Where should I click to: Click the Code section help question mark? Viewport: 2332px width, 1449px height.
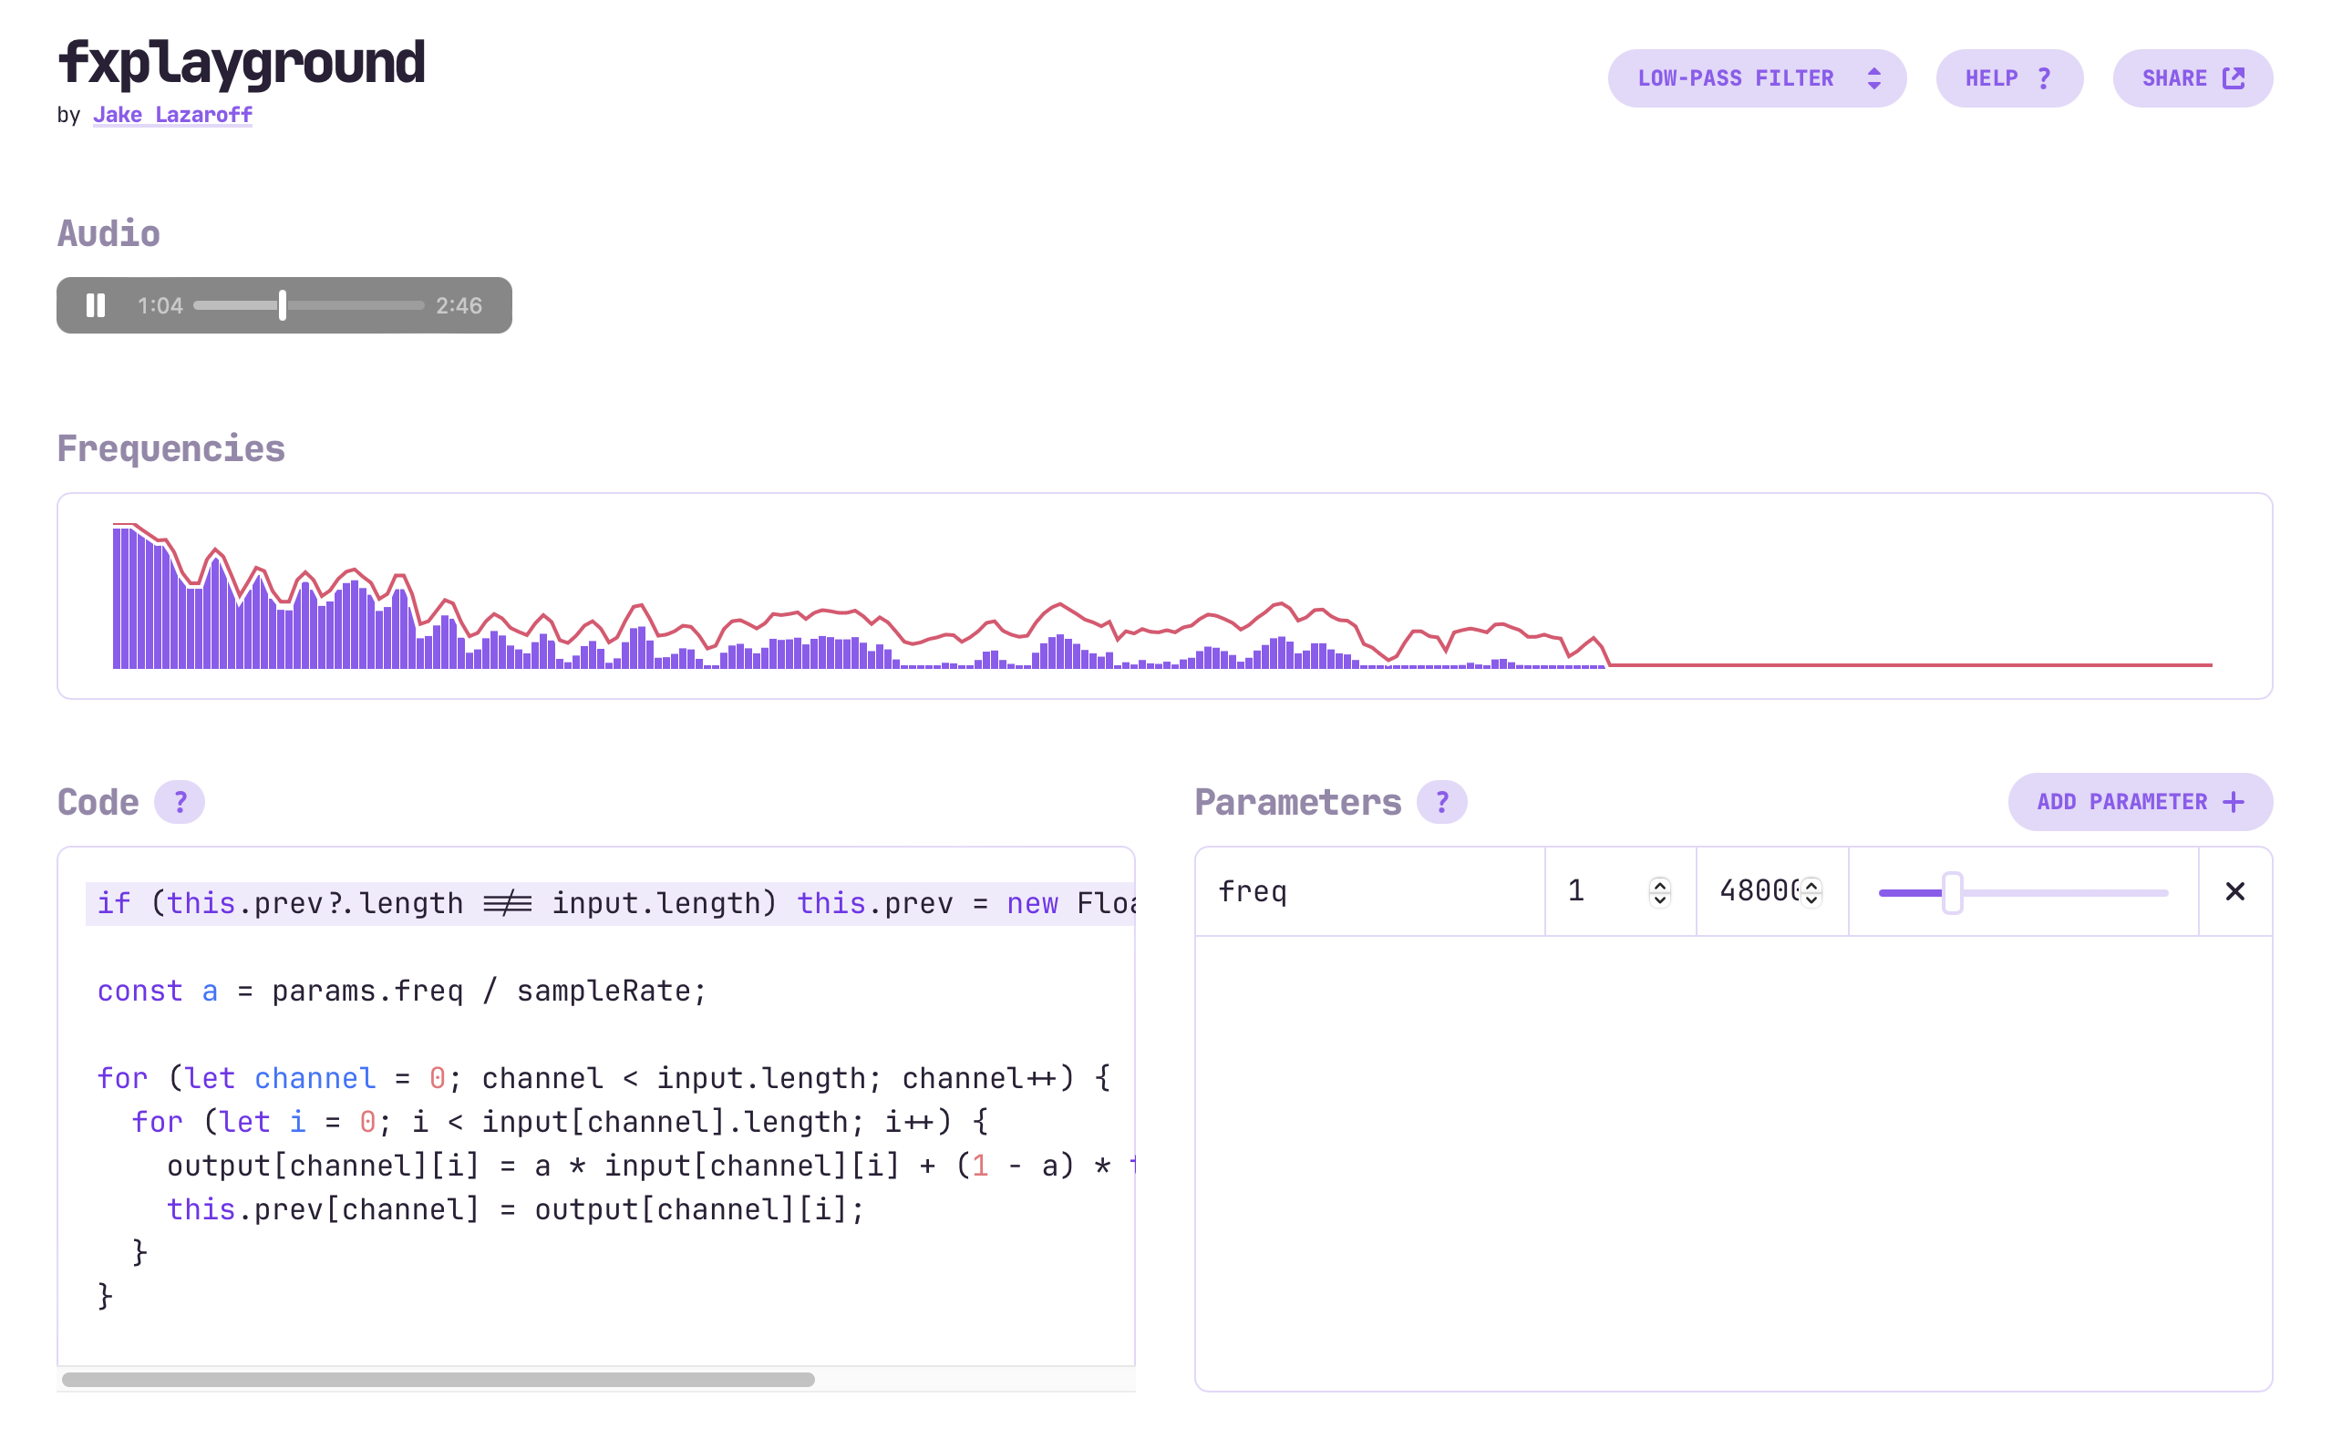[x=181, y=802]
